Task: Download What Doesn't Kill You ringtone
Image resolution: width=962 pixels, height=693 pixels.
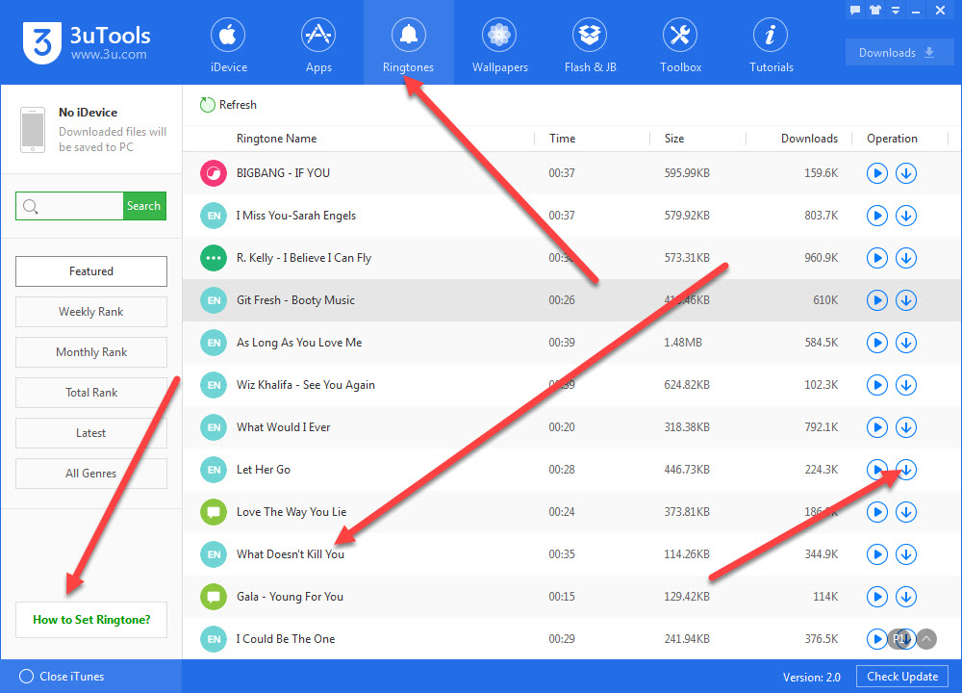Action: [906, 555]
